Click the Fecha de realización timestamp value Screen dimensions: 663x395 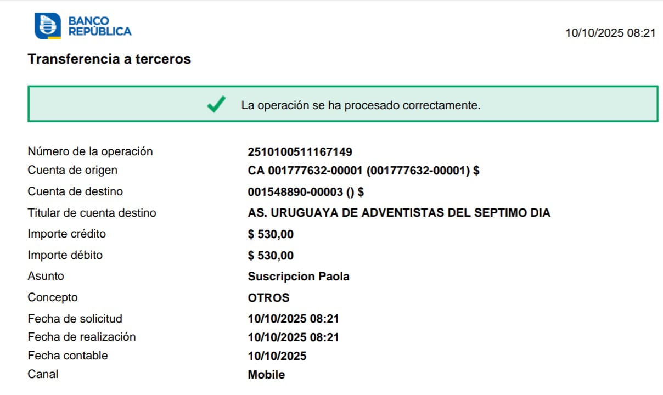[x=293, y=337]
